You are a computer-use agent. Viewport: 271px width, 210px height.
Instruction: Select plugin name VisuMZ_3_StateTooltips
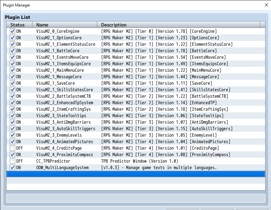[x=61, y=116]
